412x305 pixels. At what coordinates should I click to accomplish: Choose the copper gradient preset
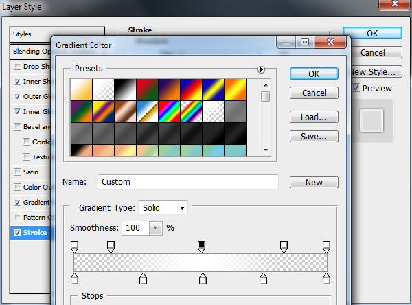(126, 112)
